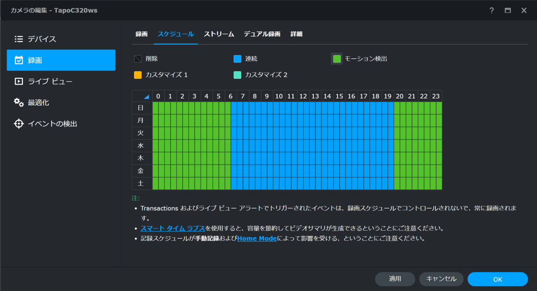This screenshot has width=537, height=291.
Task: Switch to the ストリーム tab
Action: coord(219,34)
